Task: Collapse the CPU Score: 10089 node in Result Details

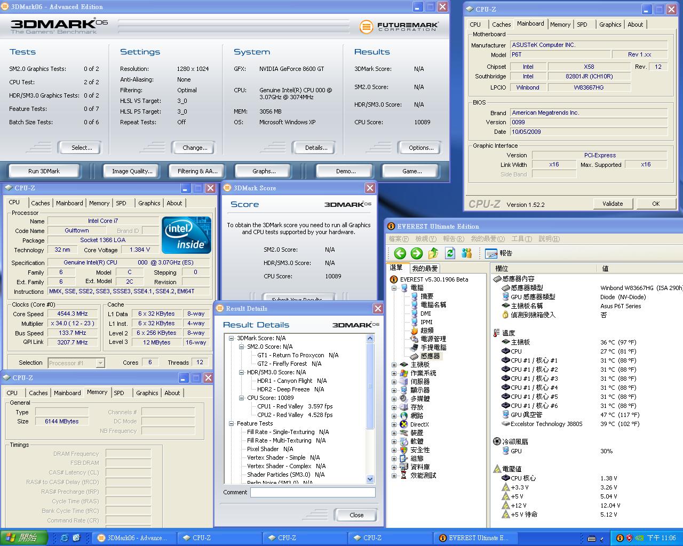Action: (x=242, y=398)
